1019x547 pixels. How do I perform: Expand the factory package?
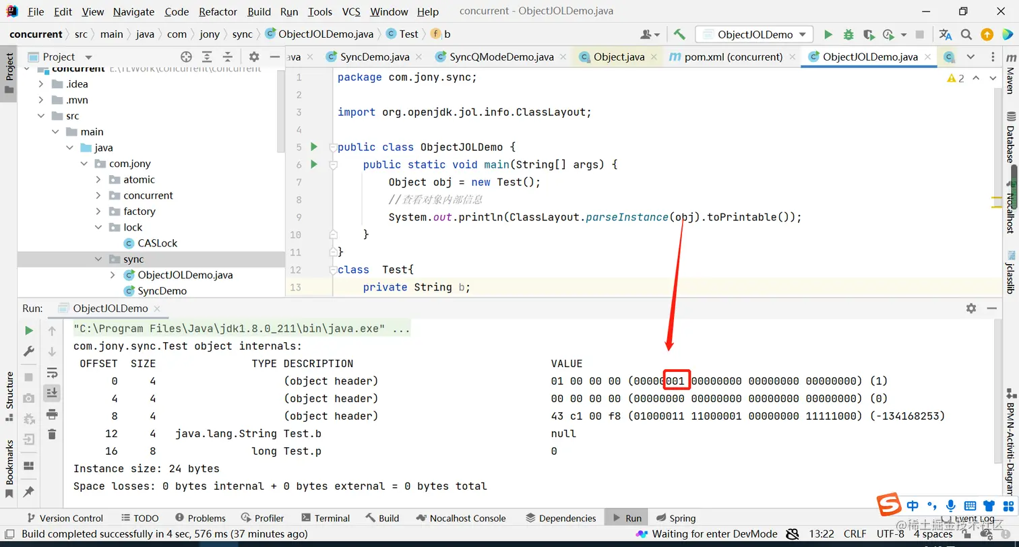pos(98,212)
